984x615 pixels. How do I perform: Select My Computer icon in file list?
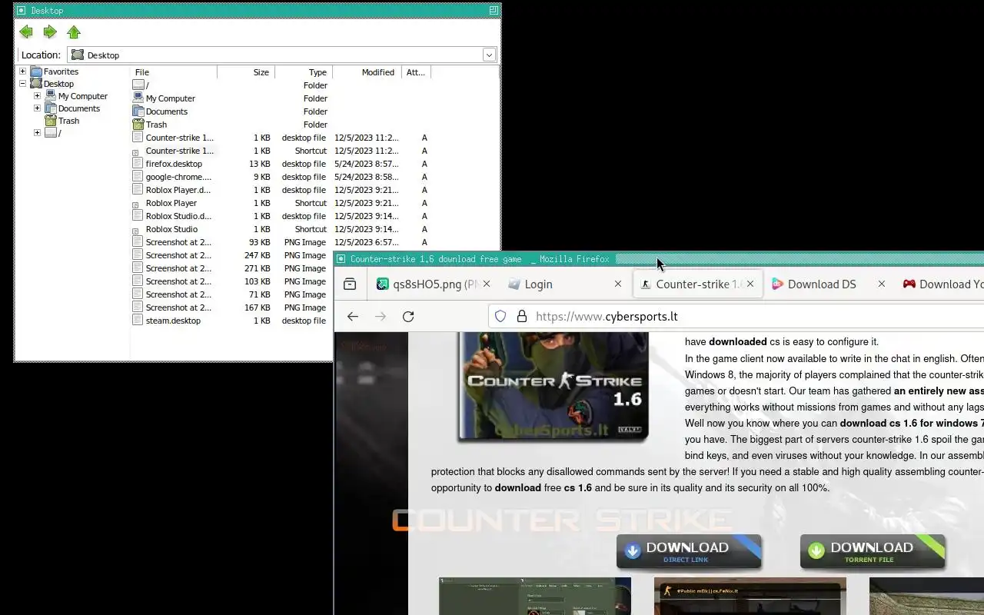138,98
